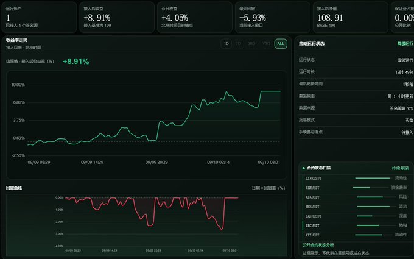Click the 持续刷新 refresh link

(x=400, y=168)
